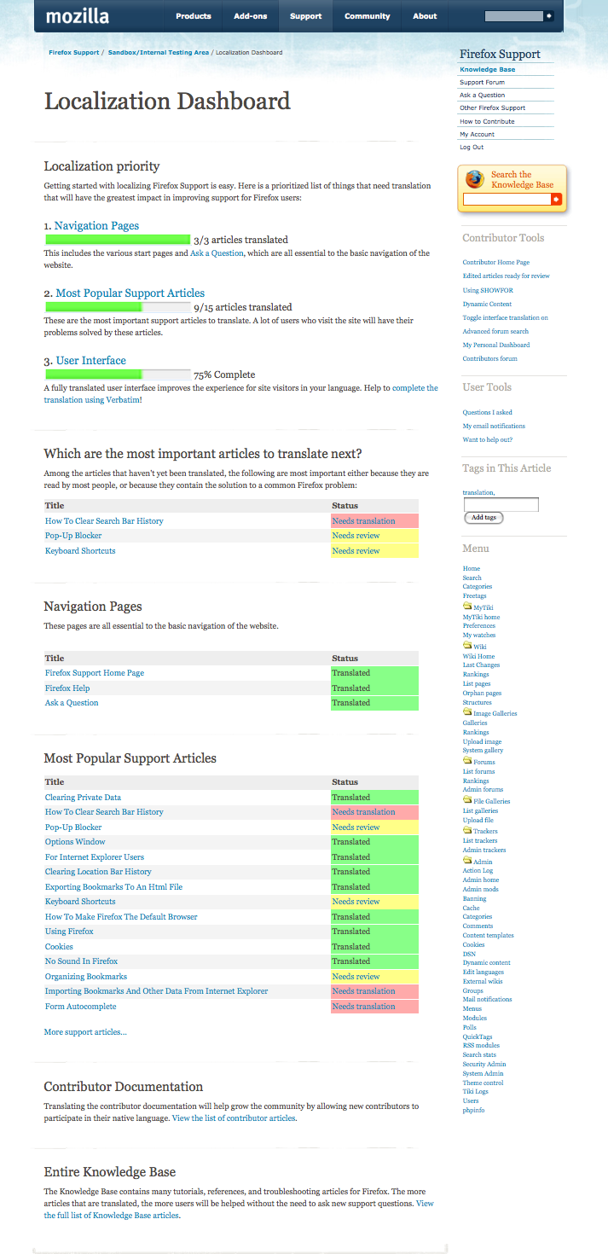Open the Navigation Pages priority heading link
The width and height of the screenshot is (608, 1254).
[x=96, y=226]
